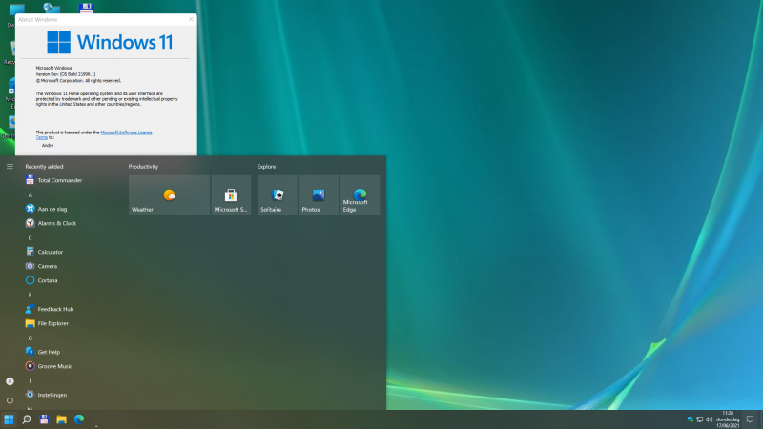The image size is (763, 429).
Task: Open Groove Music from app list
Action: click(54, 366)
